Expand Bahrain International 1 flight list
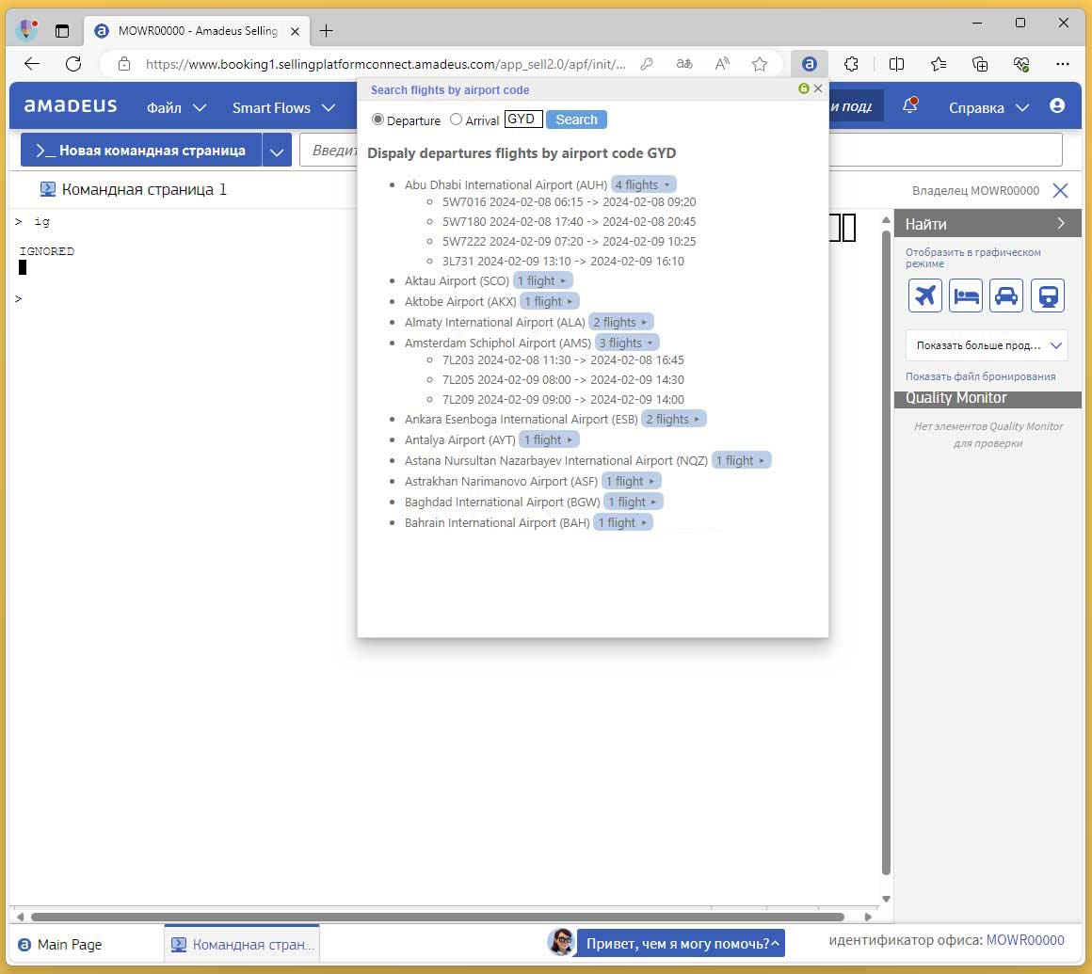The width and height of the screenshot is (1092, 974). tap(623, 523)
